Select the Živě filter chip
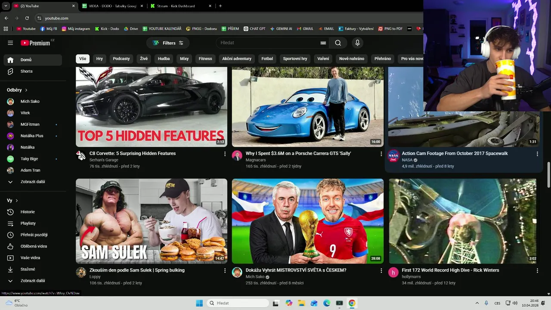The width and height of the screenshot is (551, 310). (x=144, y=59)
